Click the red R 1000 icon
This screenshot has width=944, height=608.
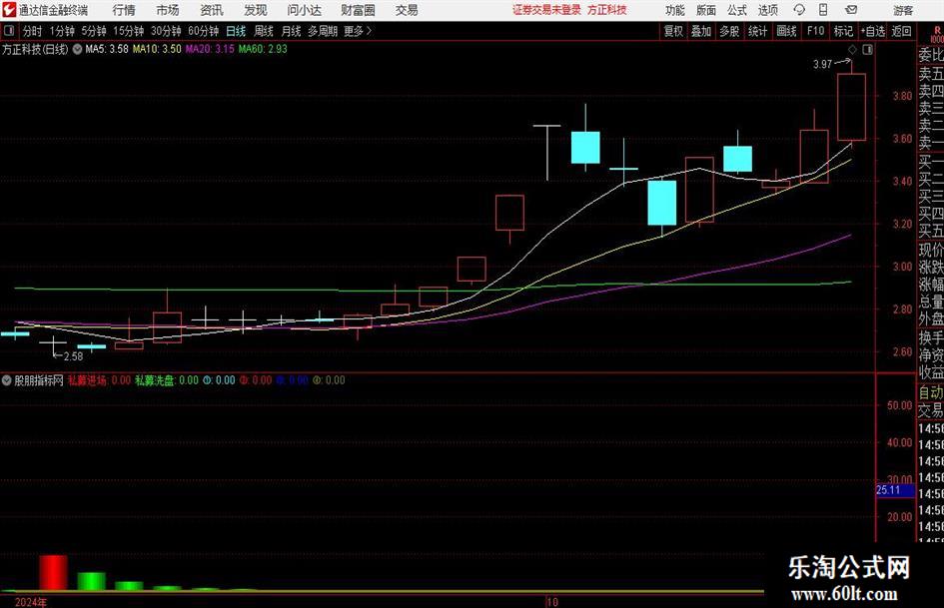click(x=936, y=34)
